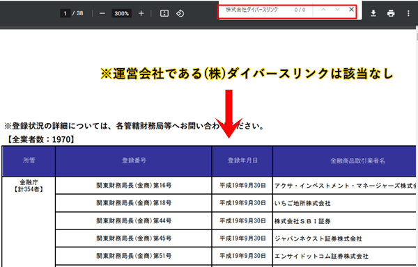Click the company name いちご地所株式会社
This screenshot has height=267, width=418.
coord(302,204)
